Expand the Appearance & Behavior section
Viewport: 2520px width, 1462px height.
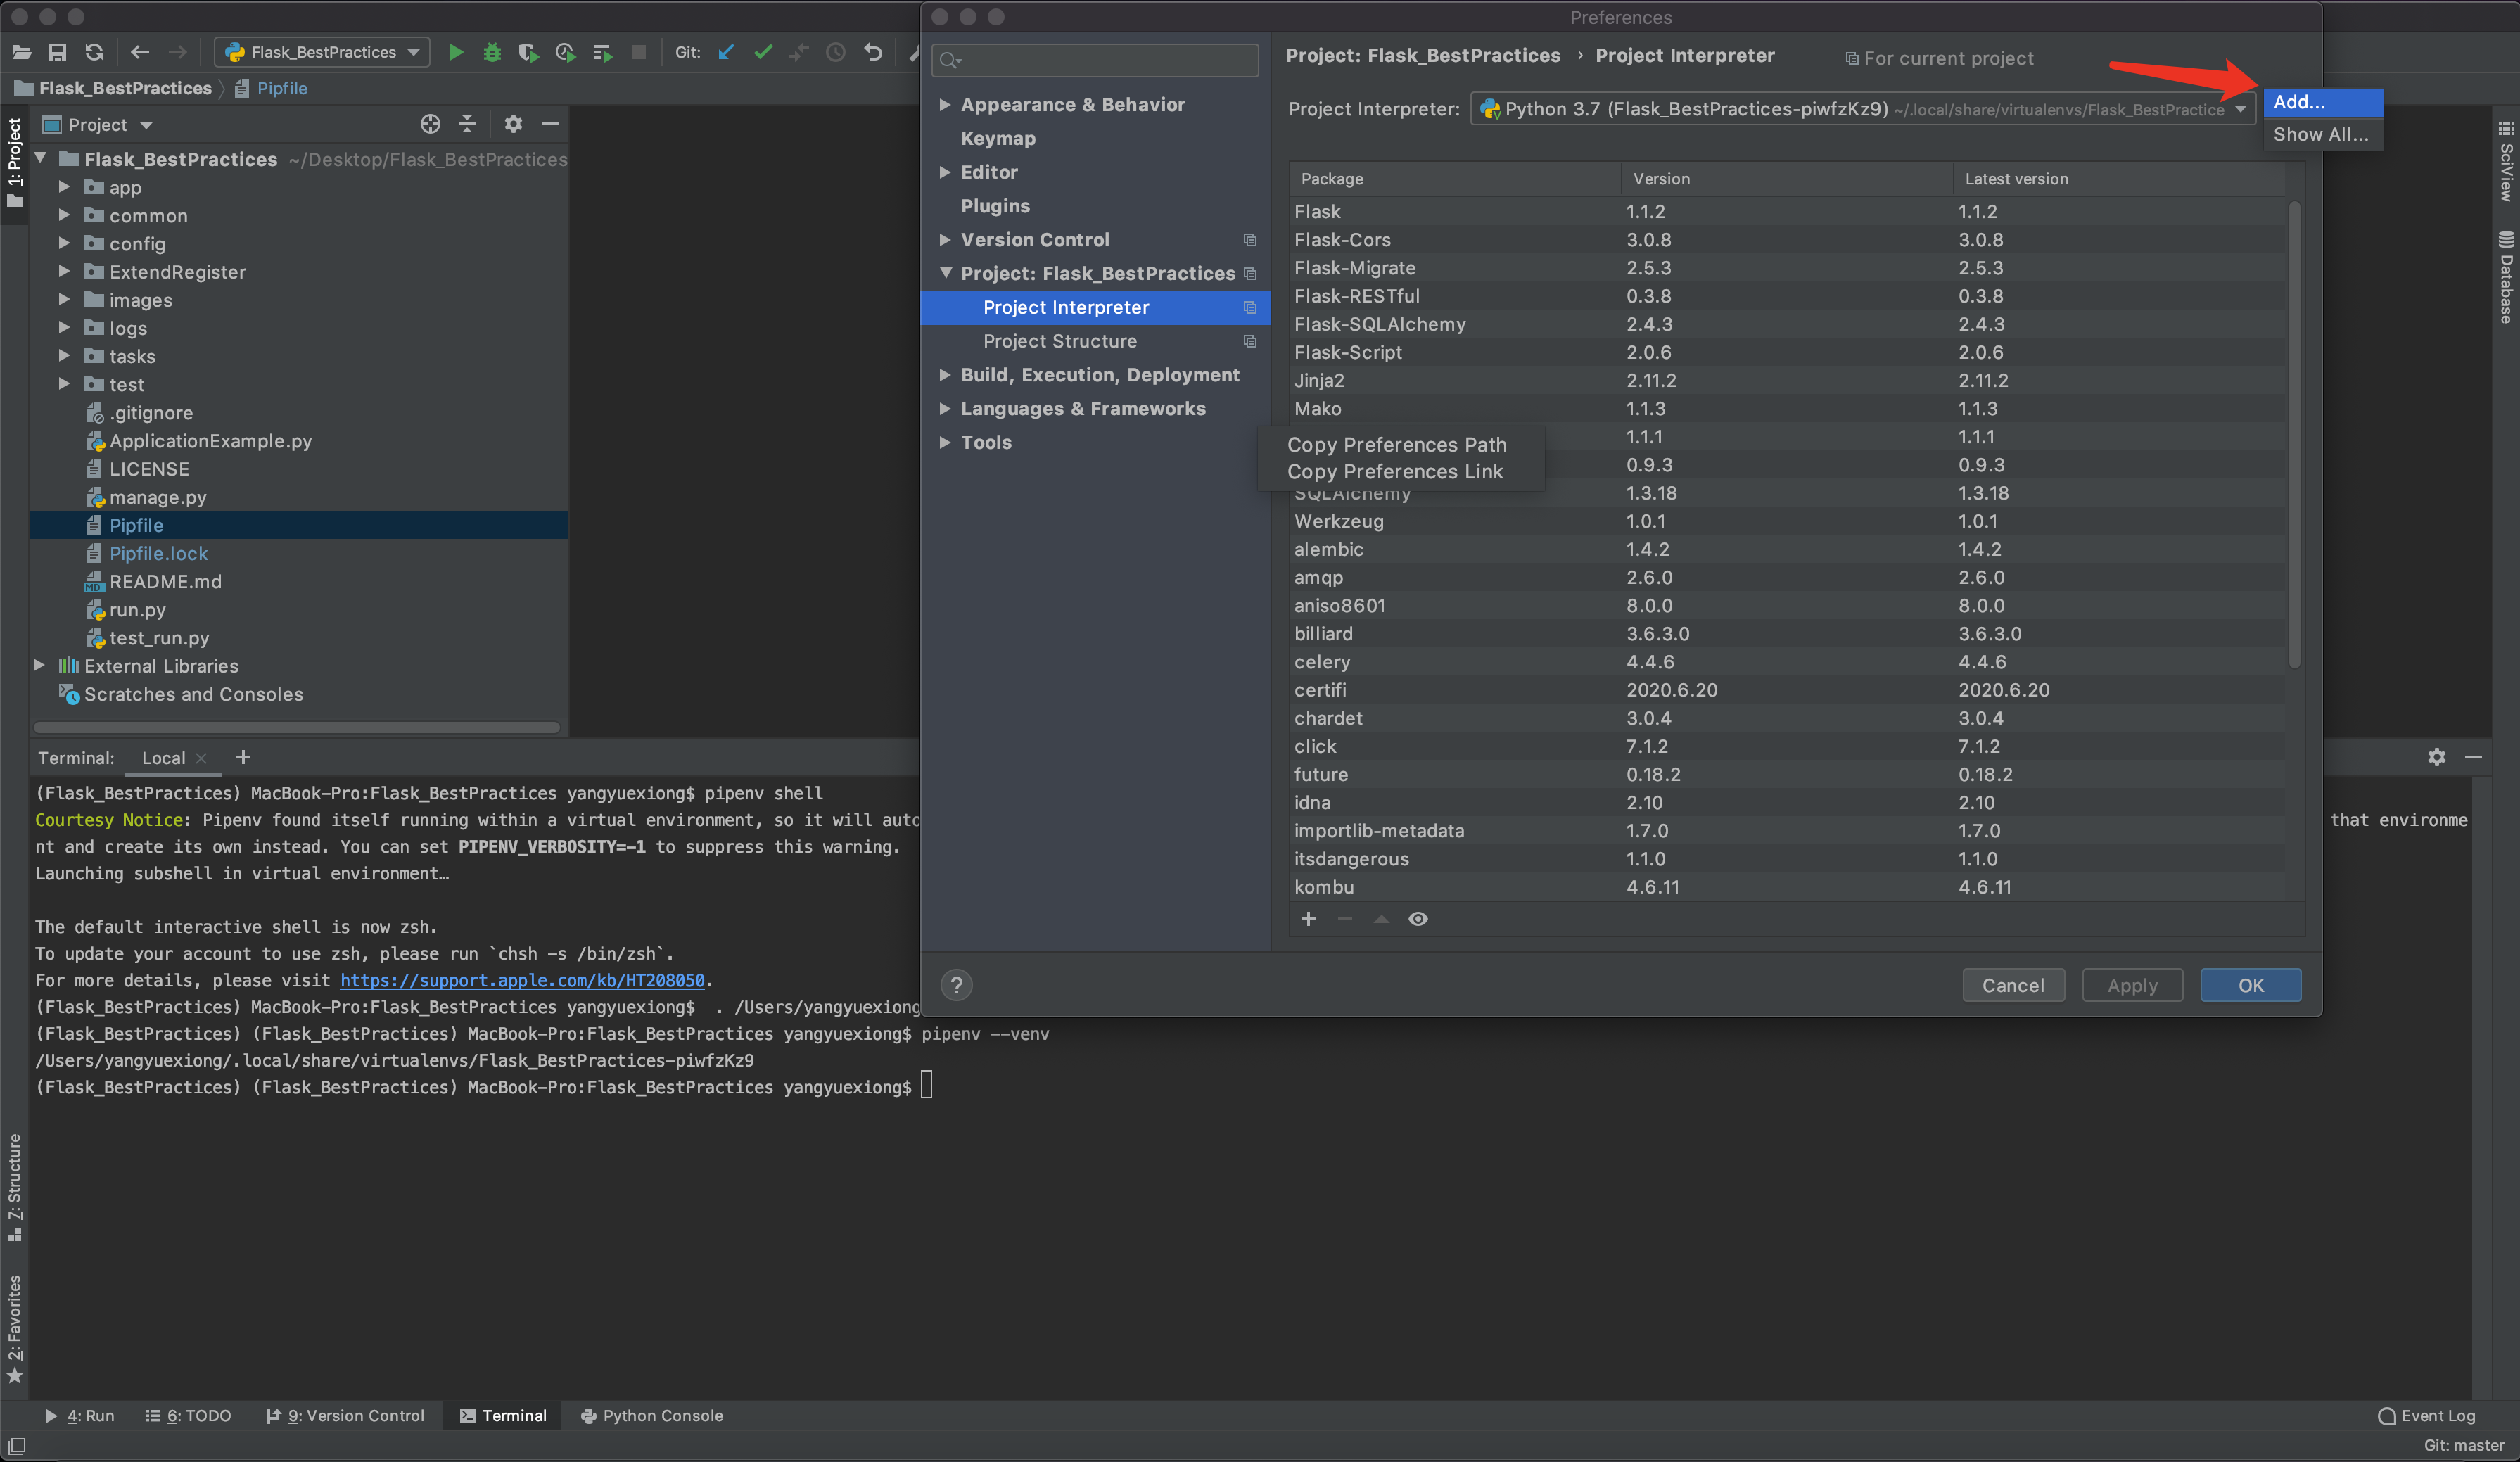(945, 105)
